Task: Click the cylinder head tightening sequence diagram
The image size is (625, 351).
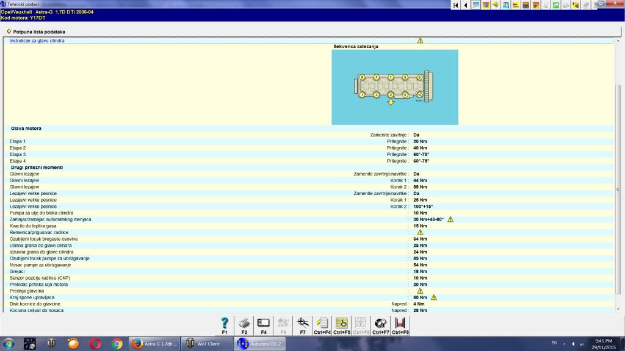Action: 395,87
